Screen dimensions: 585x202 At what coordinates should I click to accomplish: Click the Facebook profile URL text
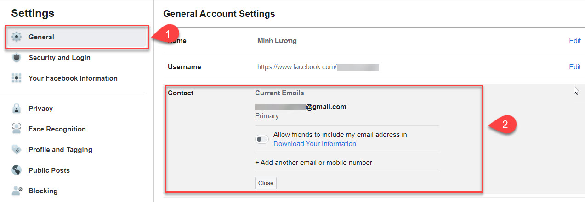[318, 67]
